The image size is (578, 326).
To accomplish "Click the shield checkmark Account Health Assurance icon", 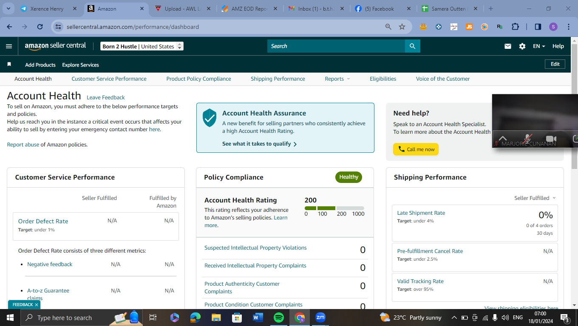I will click(209, 118).
